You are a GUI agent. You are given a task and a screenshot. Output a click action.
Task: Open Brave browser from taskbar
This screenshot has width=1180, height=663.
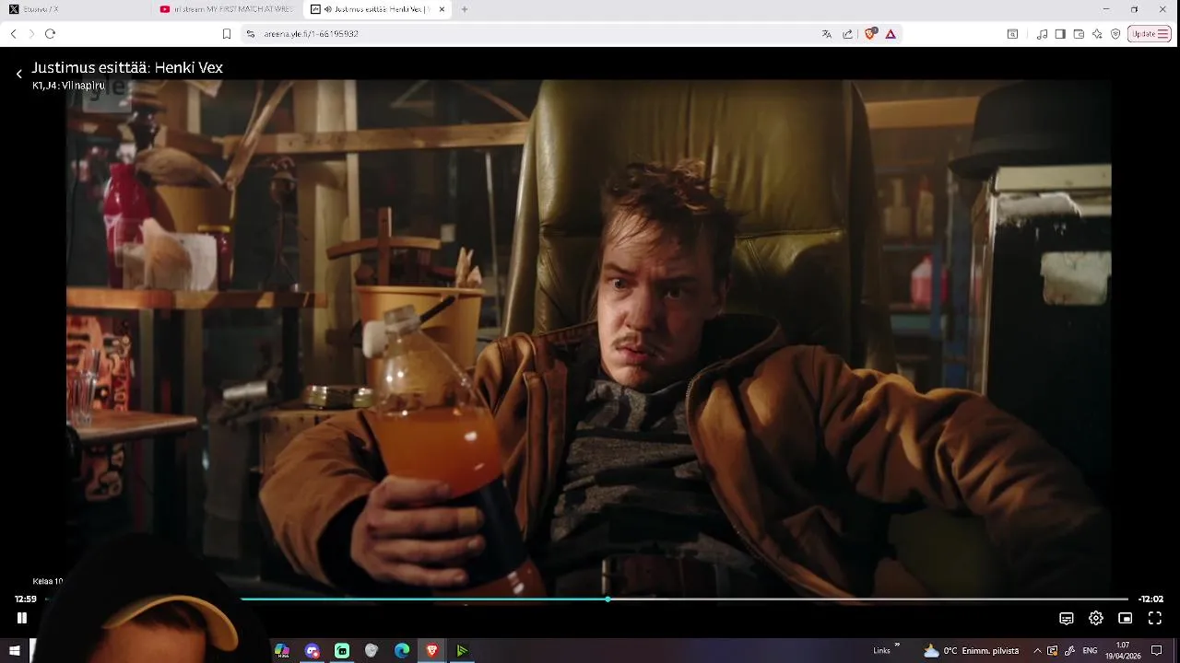[x=432, y=651]
